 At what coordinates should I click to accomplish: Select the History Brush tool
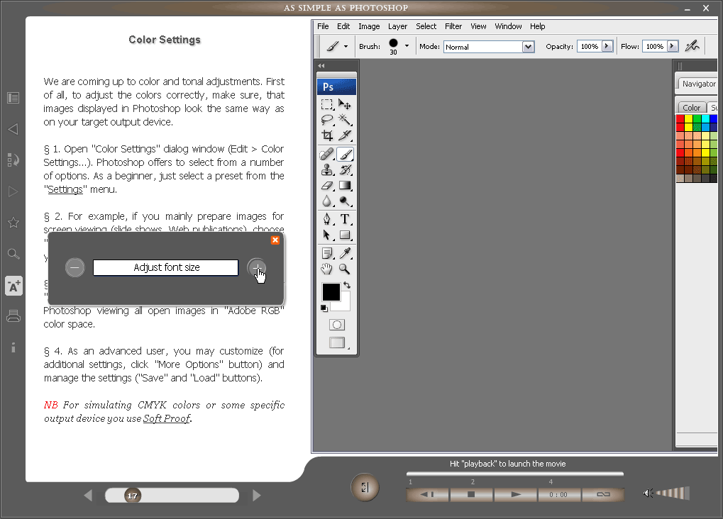344,169
